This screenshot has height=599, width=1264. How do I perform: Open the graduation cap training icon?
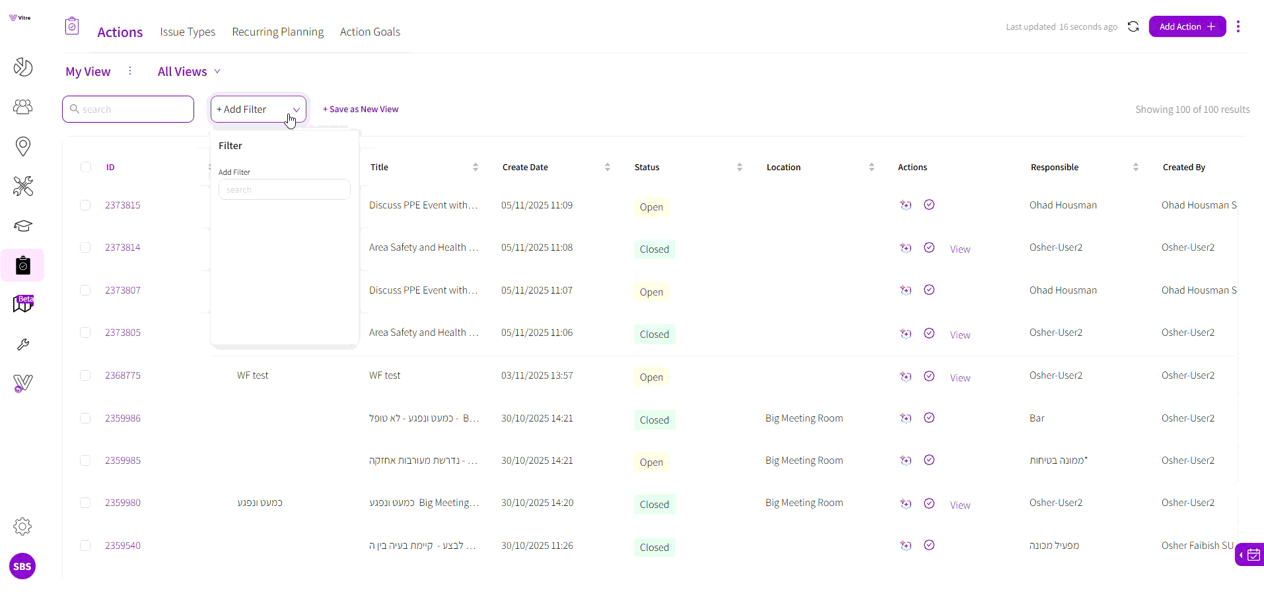point(23,226)
